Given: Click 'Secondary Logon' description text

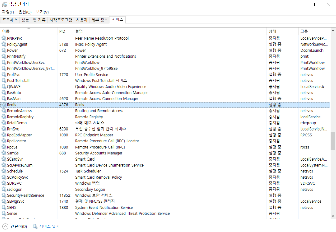Looking at the screenshot, I should point(90,189).
